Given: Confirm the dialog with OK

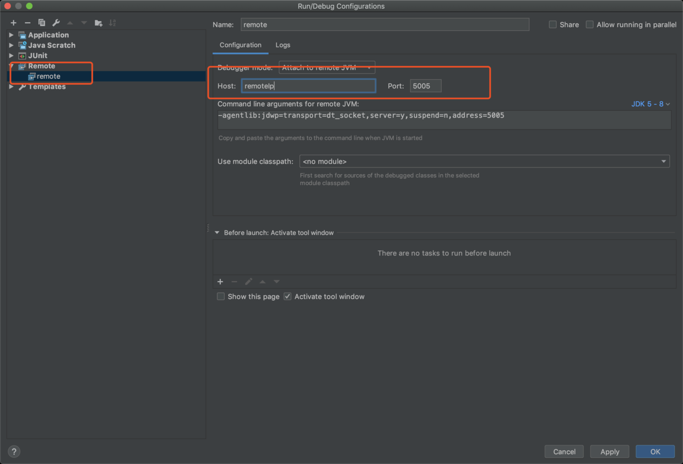Looking at the screenshot, I should coord(655,451).
